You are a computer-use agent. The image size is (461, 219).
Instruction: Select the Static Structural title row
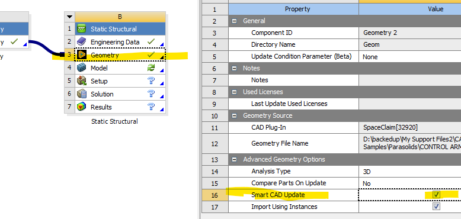point(120,29)
